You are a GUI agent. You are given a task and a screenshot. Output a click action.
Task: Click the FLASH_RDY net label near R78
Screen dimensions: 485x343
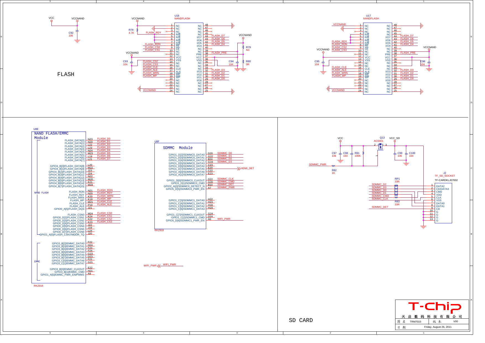coord(153,33)
